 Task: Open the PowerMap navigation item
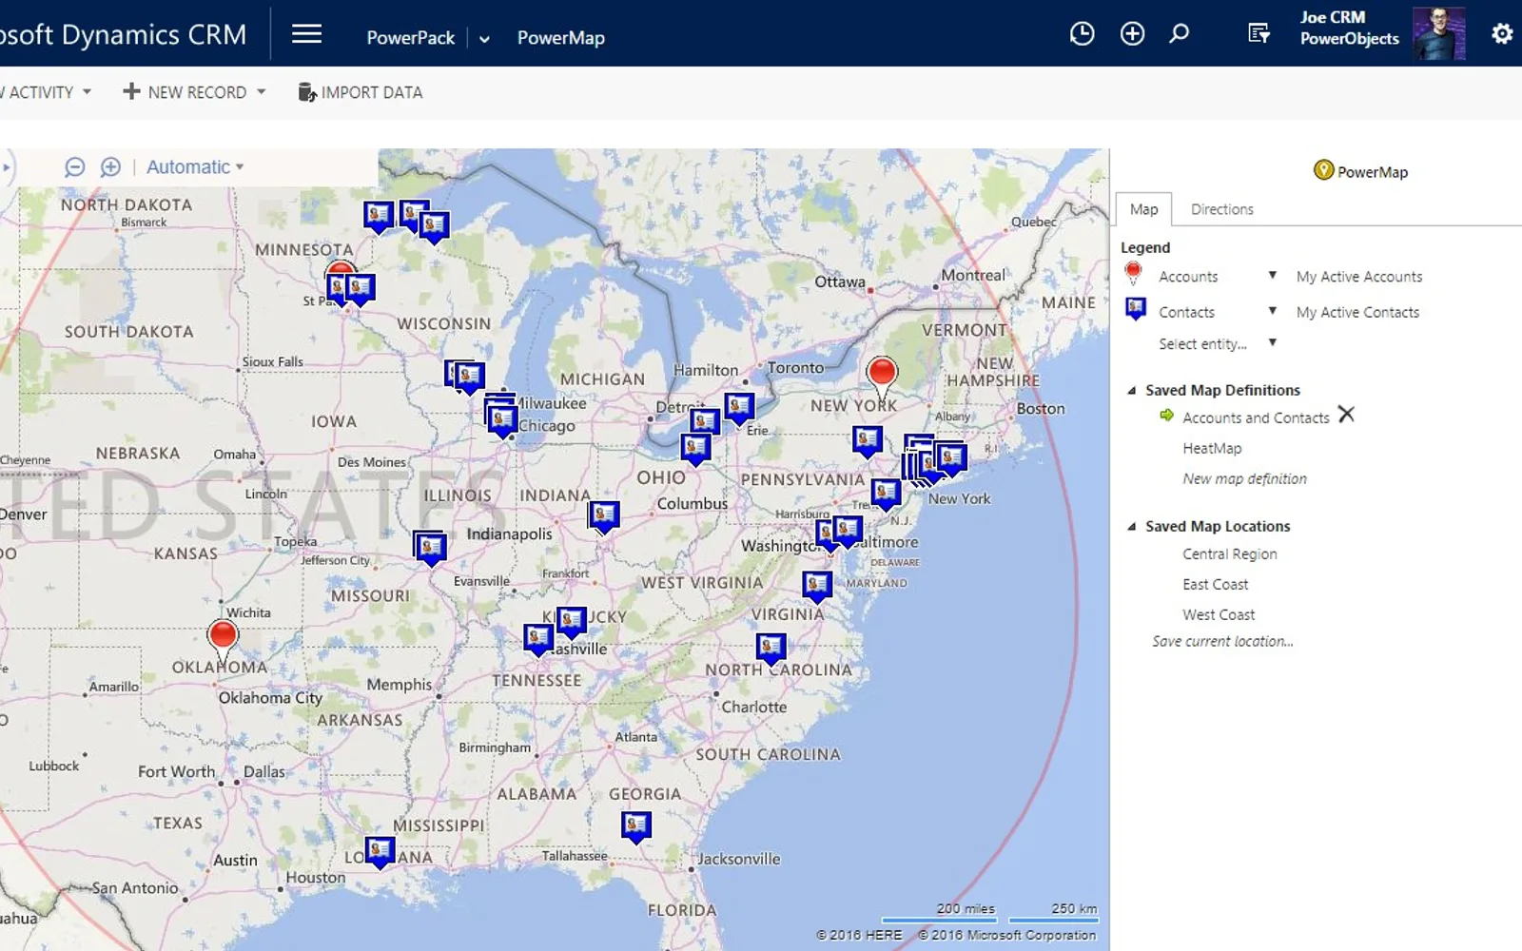point(560,38)
